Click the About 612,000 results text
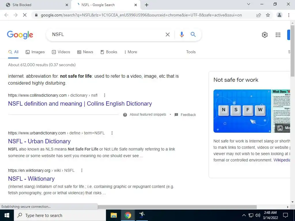Viewport: 295px width, 221px height. click(x=42, y=65)
